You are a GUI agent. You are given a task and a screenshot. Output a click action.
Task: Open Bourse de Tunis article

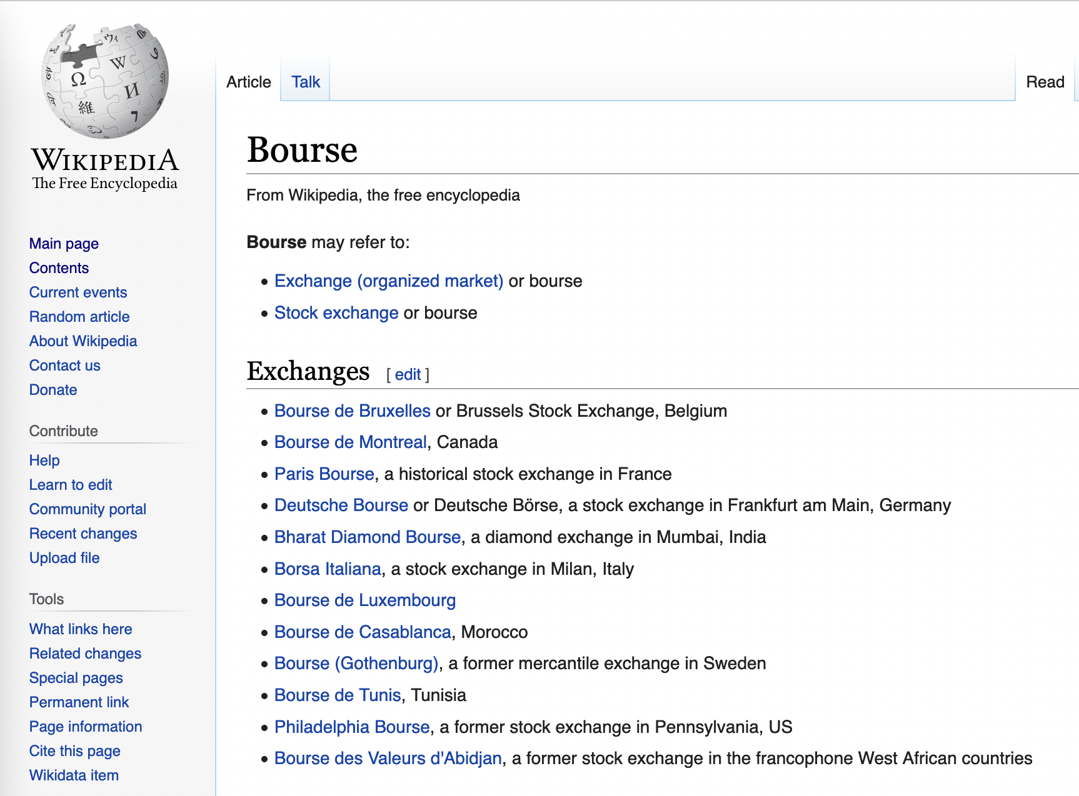(x=338, y=695)
